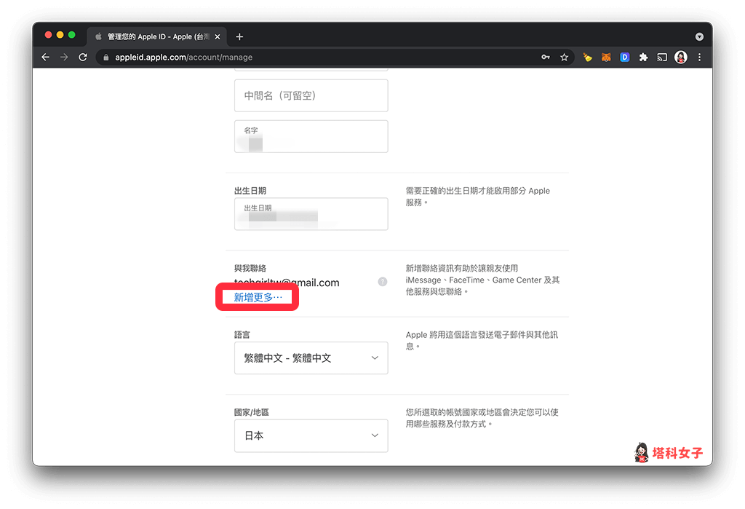Click the country/region description text
Viewport: 745px width, 509px height.
pos(482,418)
